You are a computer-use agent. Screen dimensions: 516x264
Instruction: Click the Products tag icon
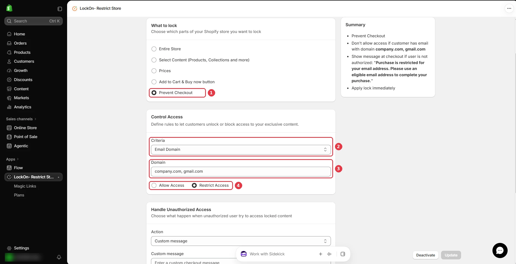[9, 52]
